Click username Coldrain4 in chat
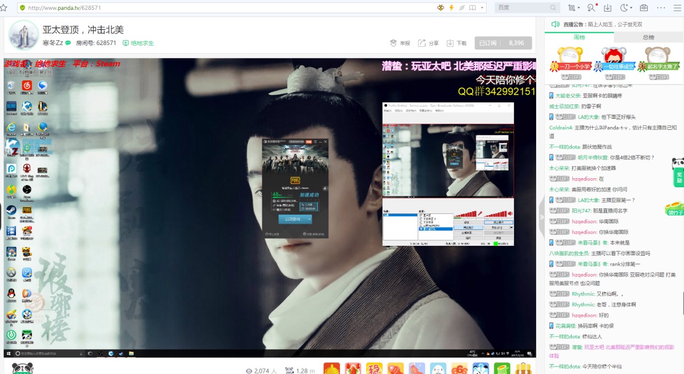The height and width of the screenshot is (374, 684). tap(561, 128)
